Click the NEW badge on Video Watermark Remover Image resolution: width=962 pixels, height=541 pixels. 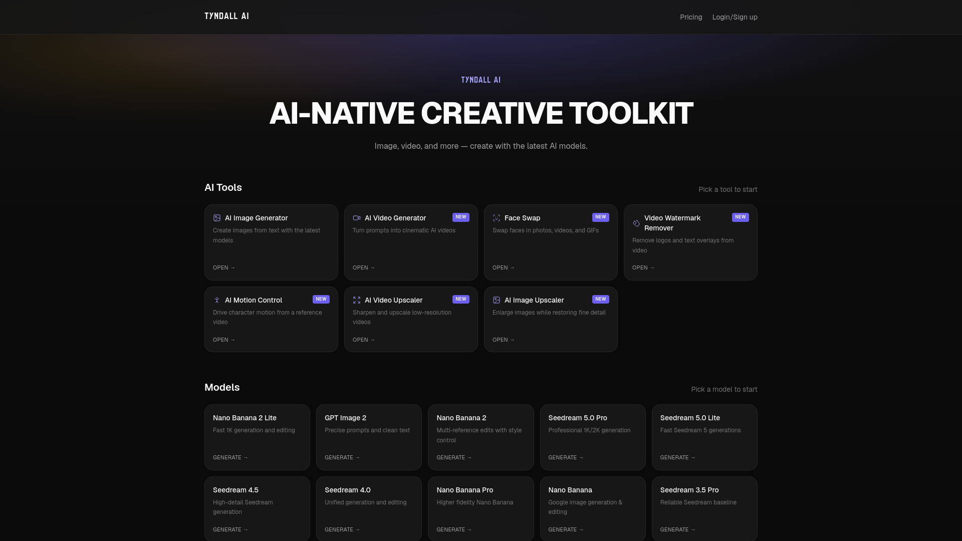point(741,217)
